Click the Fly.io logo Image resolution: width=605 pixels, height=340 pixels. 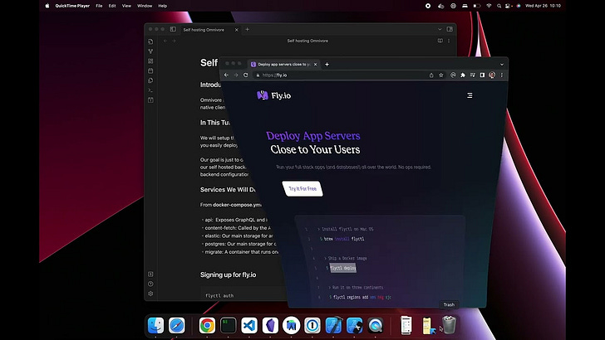tap(274, 95)
